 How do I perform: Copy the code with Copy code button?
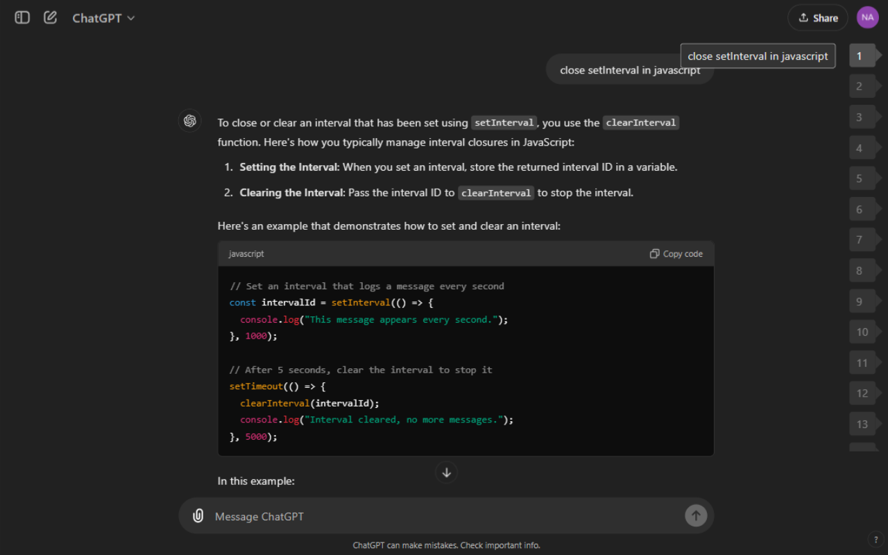click(x=676, y=254)
